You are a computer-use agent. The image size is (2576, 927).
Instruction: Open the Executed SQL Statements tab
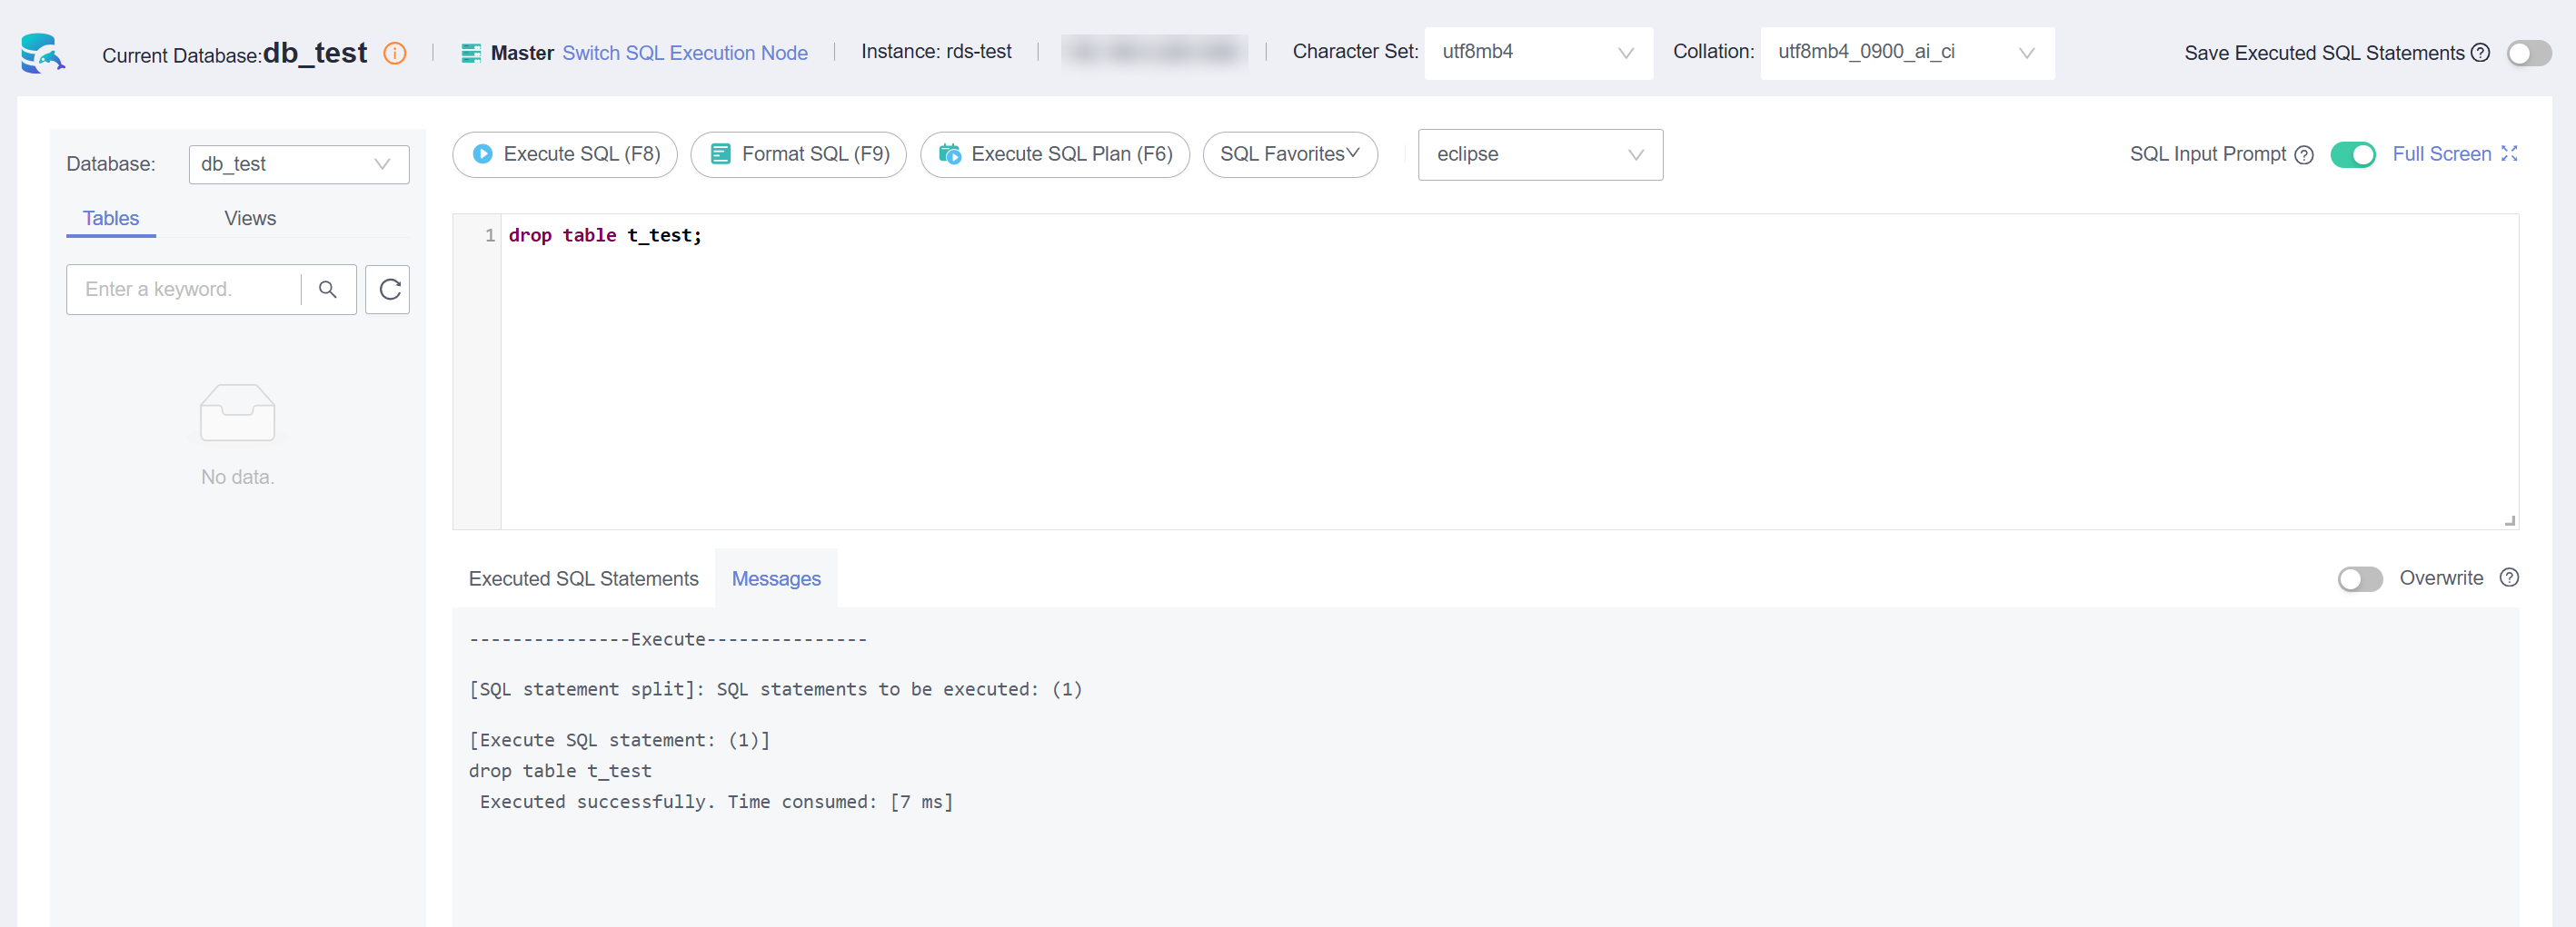(583, 579)
